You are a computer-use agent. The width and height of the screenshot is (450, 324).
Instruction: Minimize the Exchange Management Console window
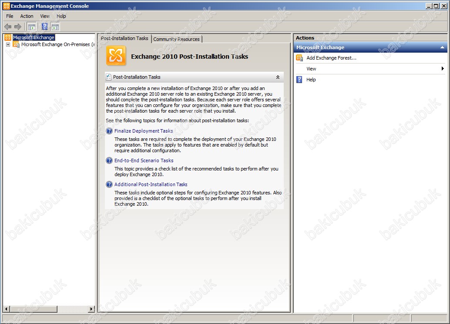click(x=429, y=6)
